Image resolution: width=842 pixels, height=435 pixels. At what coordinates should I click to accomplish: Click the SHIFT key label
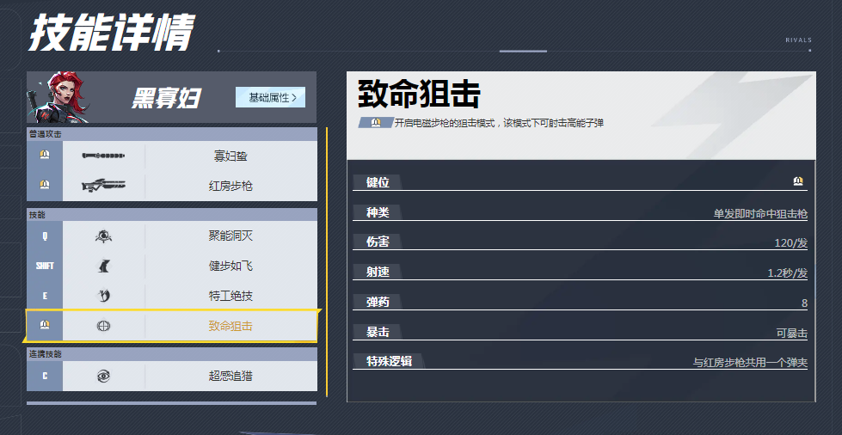pos(45,266)
